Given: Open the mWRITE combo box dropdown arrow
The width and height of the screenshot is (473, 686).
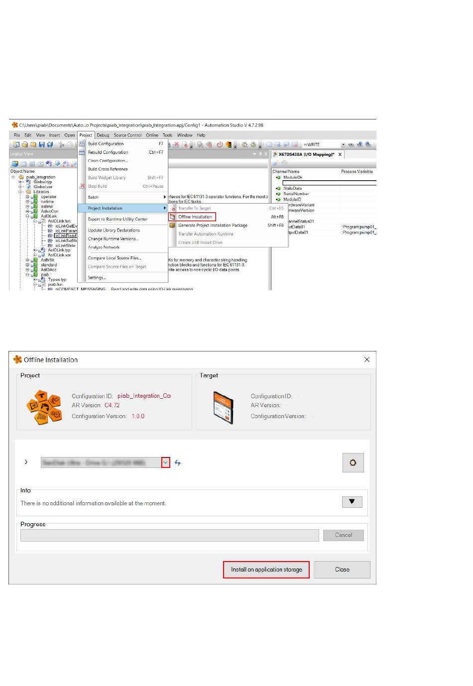Looking at the screenshot, I should (343, 145).
